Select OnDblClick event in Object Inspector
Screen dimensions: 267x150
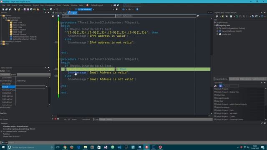(7, 93)
